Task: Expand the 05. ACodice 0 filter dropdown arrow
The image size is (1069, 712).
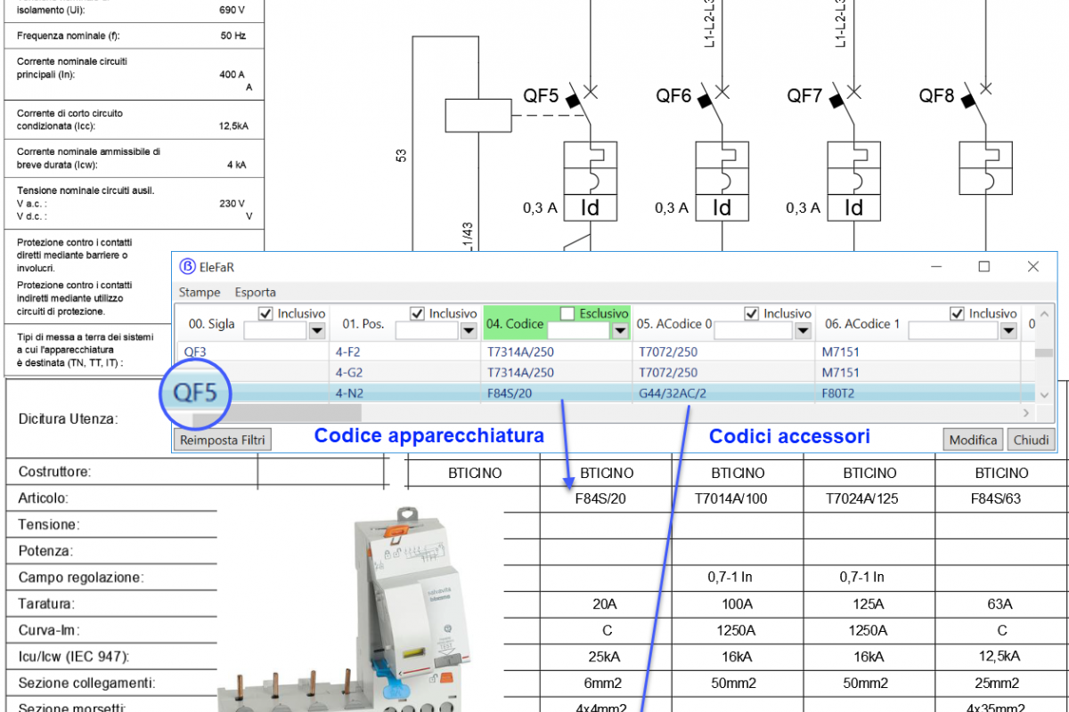Action: (x=803, y=331)
